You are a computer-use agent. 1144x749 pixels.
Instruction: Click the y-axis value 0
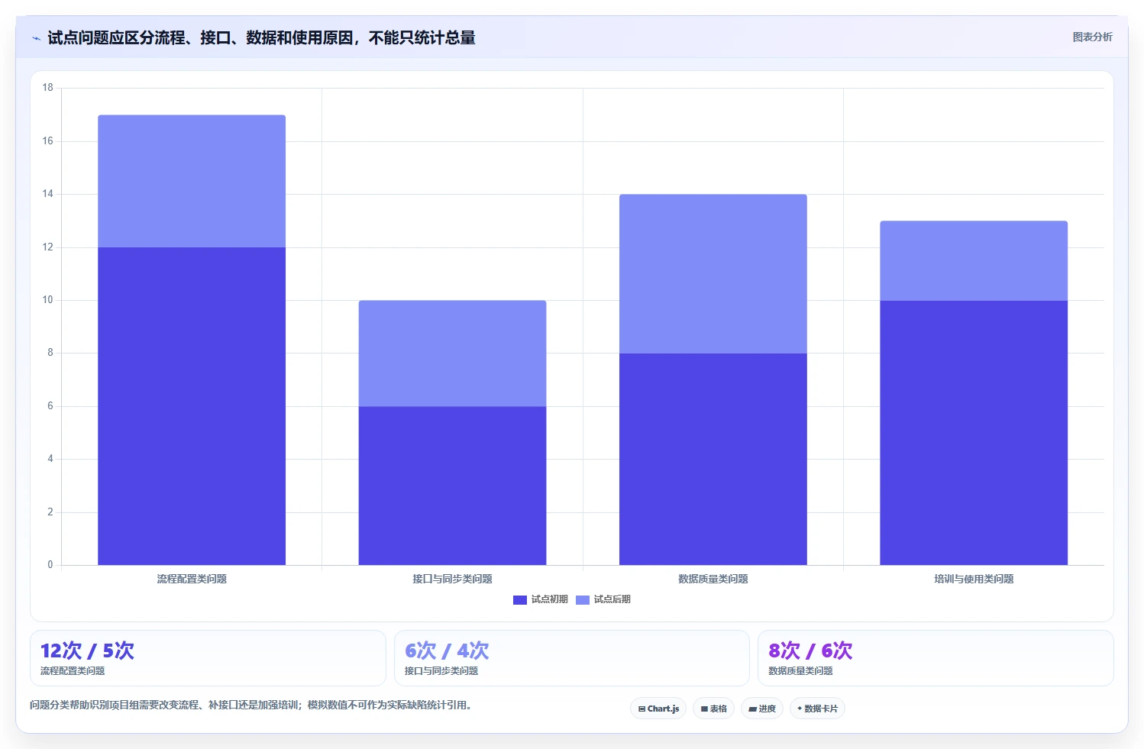pos(50,565)
